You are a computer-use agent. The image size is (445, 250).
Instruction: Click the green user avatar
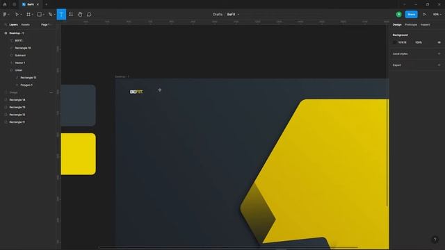click(398, 14)
